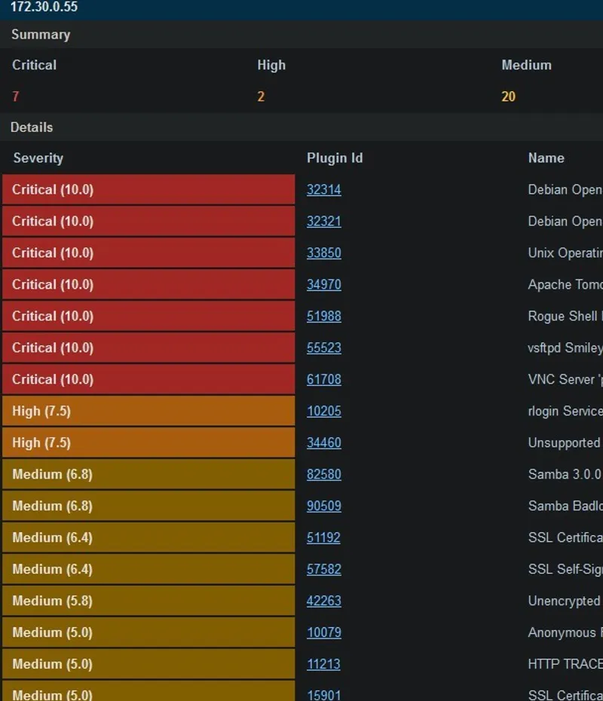The width and height of the screenshot is (603, 701).
Task: Collapse the Summary section header
Action: (x=41, y=35)
